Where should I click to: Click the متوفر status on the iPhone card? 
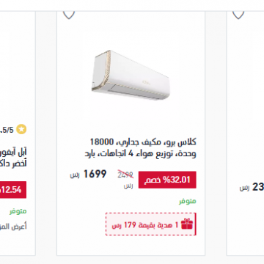(x=18, y=211)
